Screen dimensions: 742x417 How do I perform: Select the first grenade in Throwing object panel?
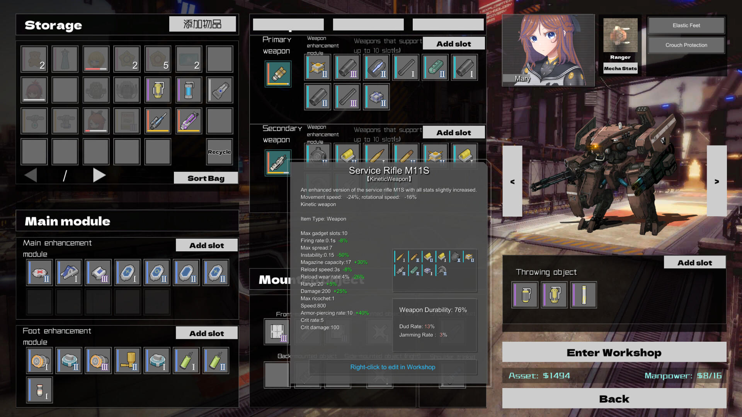point(524,295)
